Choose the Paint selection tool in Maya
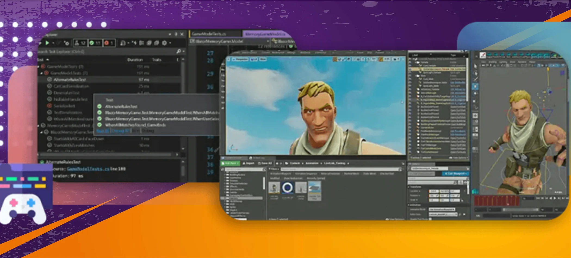This screenshot has height=258, width=571. point(475,80)
